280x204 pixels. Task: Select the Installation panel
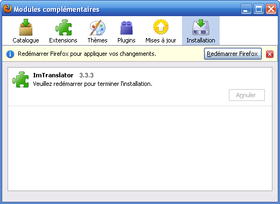[201, 31]
